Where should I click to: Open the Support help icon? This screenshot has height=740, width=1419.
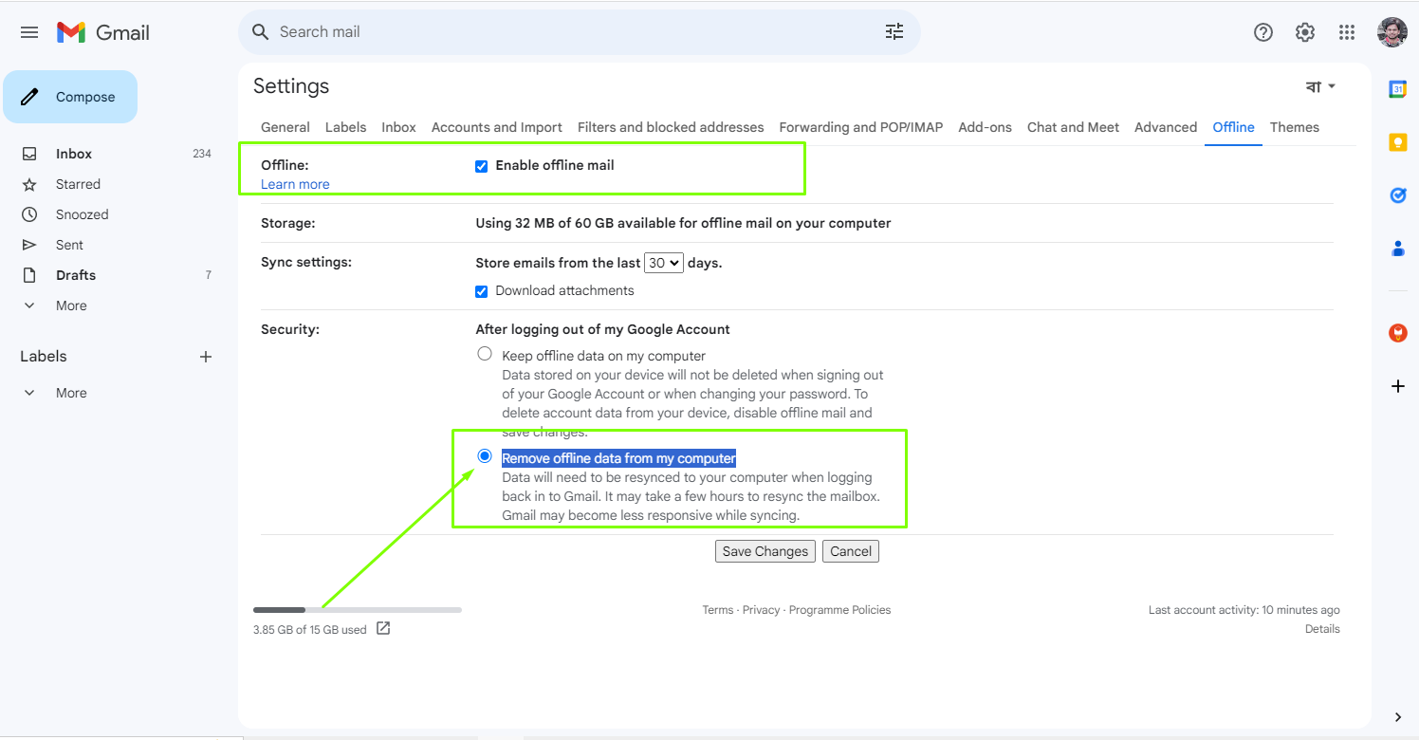(x=1263, y=32)
